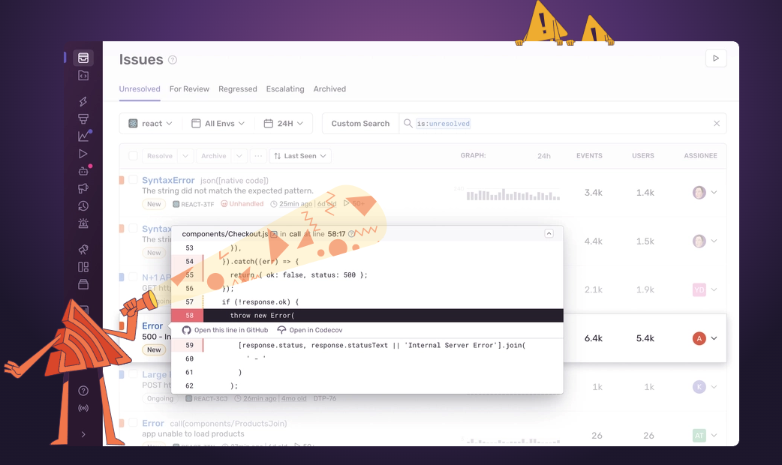Image resolution: width=782 pixels, height=465 pixels.
Task: Expand the All Envs environment dropdown
Action: click(x=218, y=124)
